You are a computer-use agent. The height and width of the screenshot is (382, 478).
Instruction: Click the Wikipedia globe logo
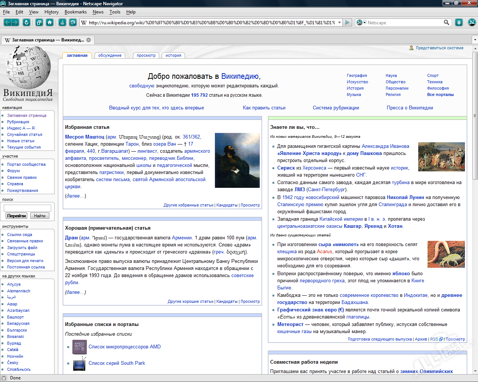(28, 67)
